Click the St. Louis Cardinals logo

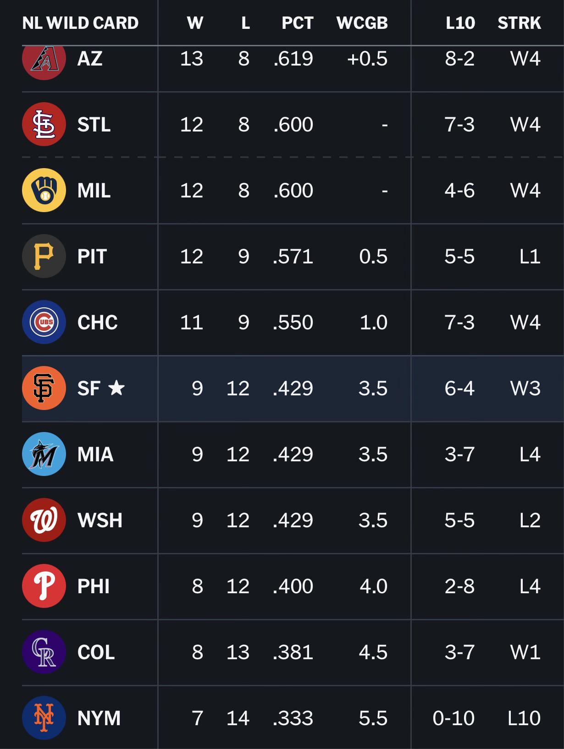(44, 125)
